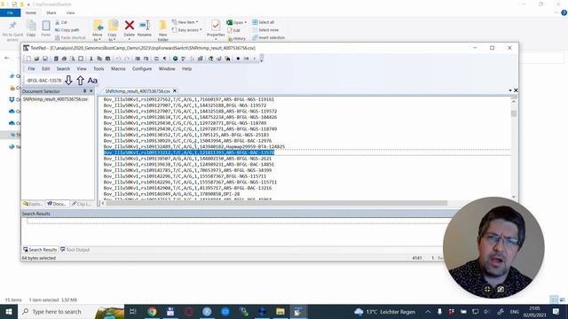Viewport: 568px width, 319px height.
Task: Open the Find magnifier tool in TextPad toolbar
Action: pyautogui.click(x=210, y=58)
